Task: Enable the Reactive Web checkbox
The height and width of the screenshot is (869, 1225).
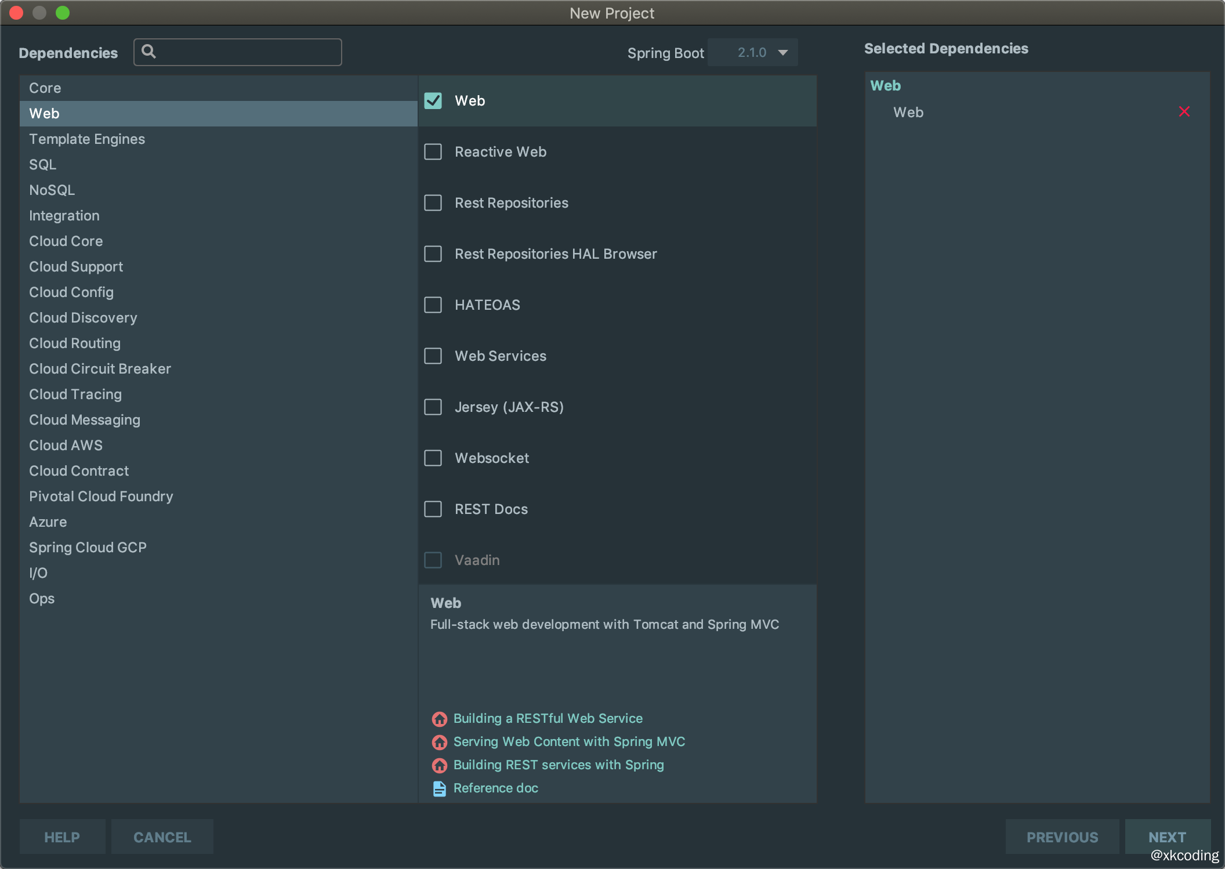Action: pyautogui.click(x=433, y=152)
